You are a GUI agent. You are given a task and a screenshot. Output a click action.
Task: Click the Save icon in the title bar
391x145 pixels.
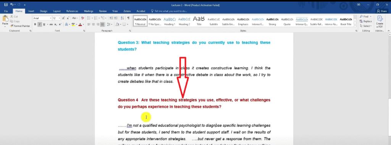[6, 5]
